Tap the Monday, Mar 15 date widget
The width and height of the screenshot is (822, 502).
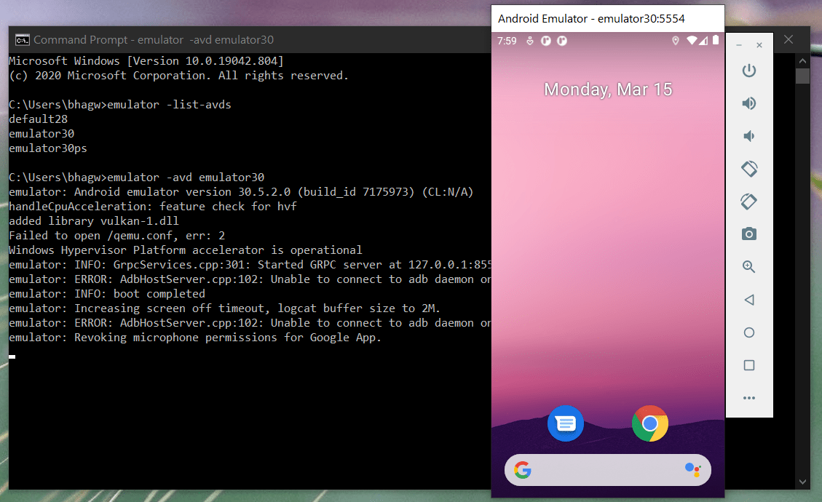pyautogui.click(x=608, y=89)
